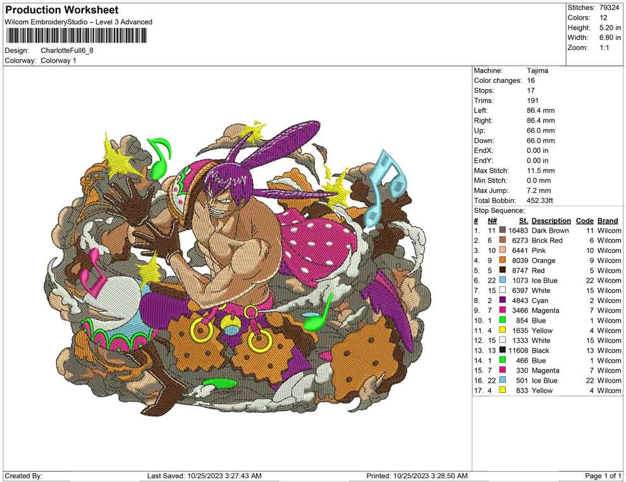Click the barcode under the worksheet title
626x482 pixels.
75,36
